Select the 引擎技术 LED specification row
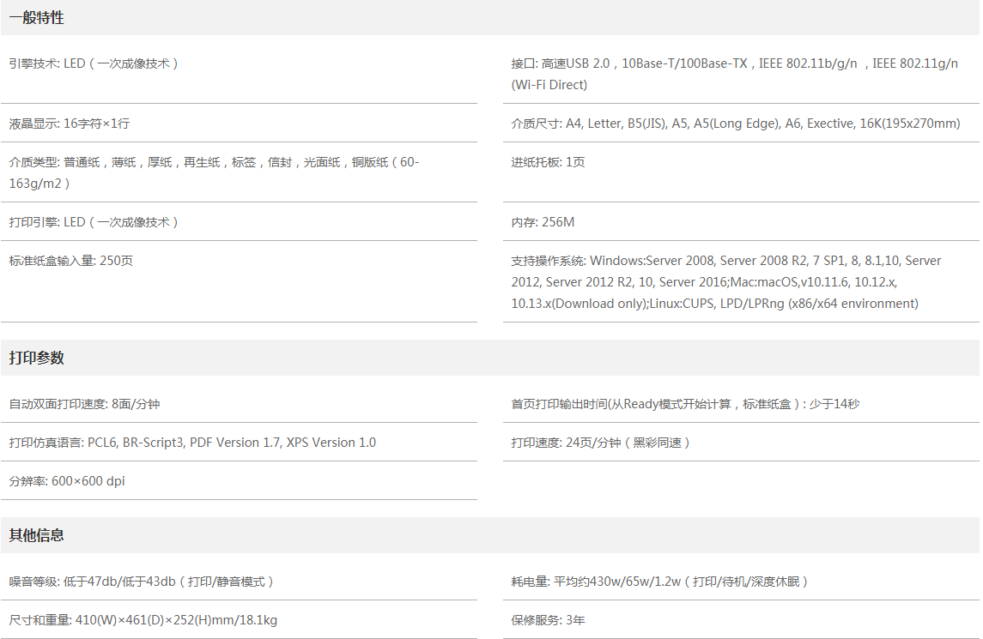The width and height of the screenshot is (983, 639). click(94, 63)
